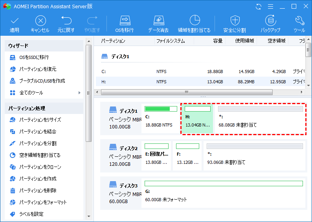The image size is (312, 222).
Task: Open the hamburger menu in title bar
Action: [270, 7]
